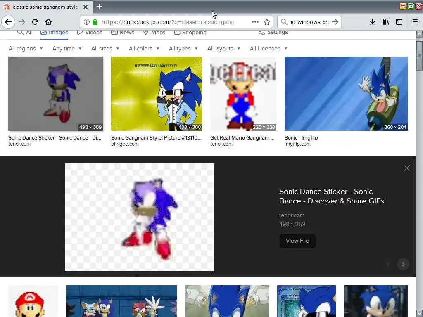Open Sonic - Imgflip result title
This screenshot has height=317, width=423.
click(x=301, y=138)
